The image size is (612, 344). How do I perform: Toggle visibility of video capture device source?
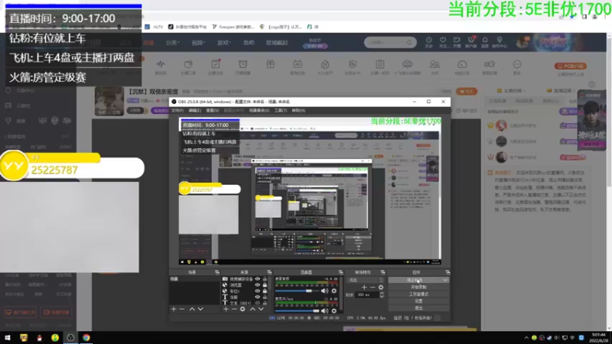[257, 279]
